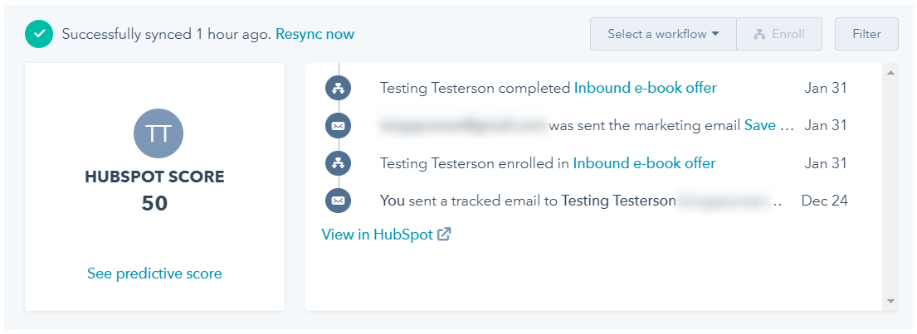Click the green sync success checkmark icon

39,35
